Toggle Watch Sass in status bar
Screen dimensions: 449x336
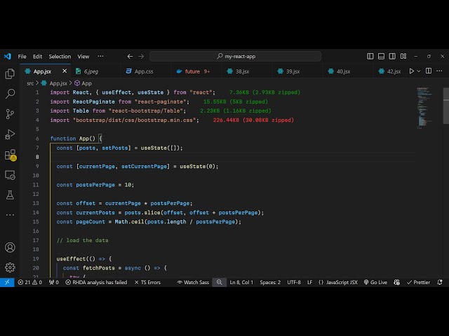click(196, 282)
